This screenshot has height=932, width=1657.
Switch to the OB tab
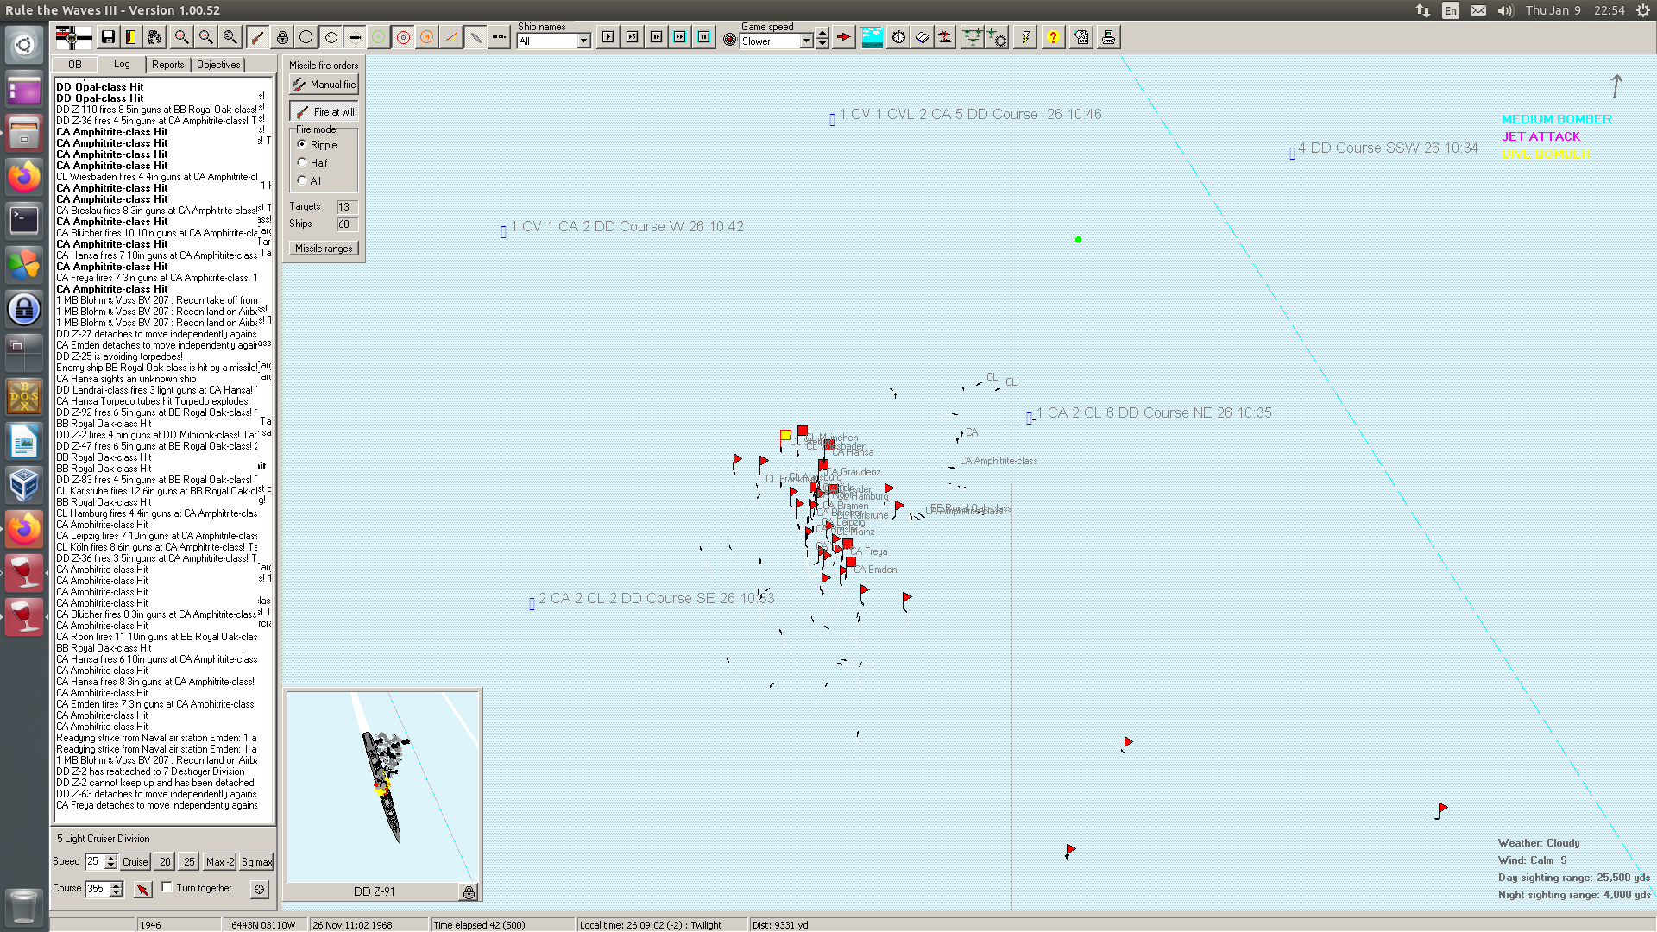[75, 65]
